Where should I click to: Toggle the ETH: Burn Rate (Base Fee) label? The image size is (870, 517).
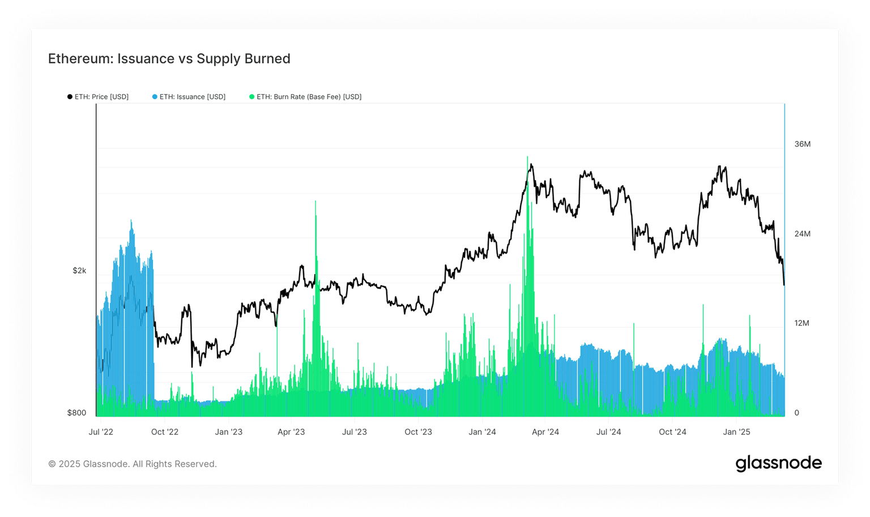pos(309,97)
